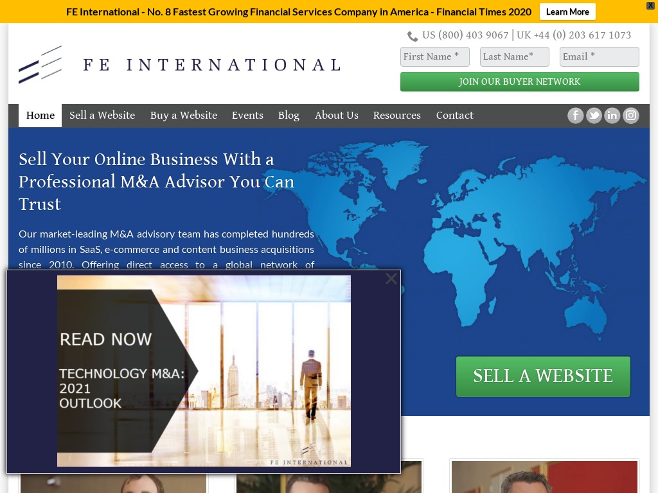
Task: Click the green Sell a Website button
Action: tap(543, 376)
